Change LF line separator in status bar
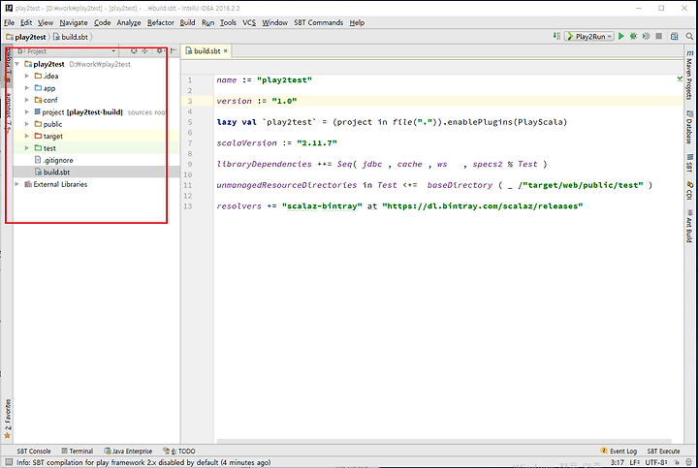This screenshot has width=698, height=468. coord(635,462)
